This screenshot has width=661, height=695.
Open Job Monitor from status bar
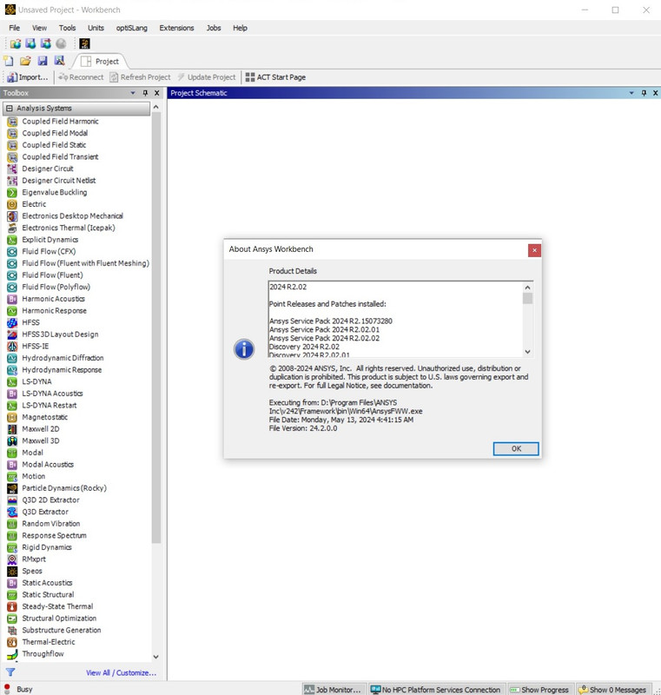pyautogui.click(x=334, y=690)
